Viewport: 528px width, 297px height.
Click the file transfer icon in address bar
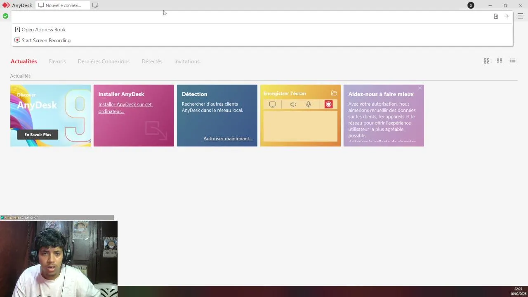tap(496, 16)
